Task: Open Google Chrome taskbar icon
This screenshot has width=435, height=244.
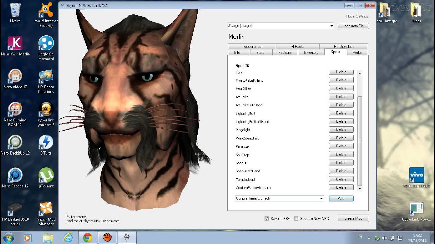Action: 88,238
